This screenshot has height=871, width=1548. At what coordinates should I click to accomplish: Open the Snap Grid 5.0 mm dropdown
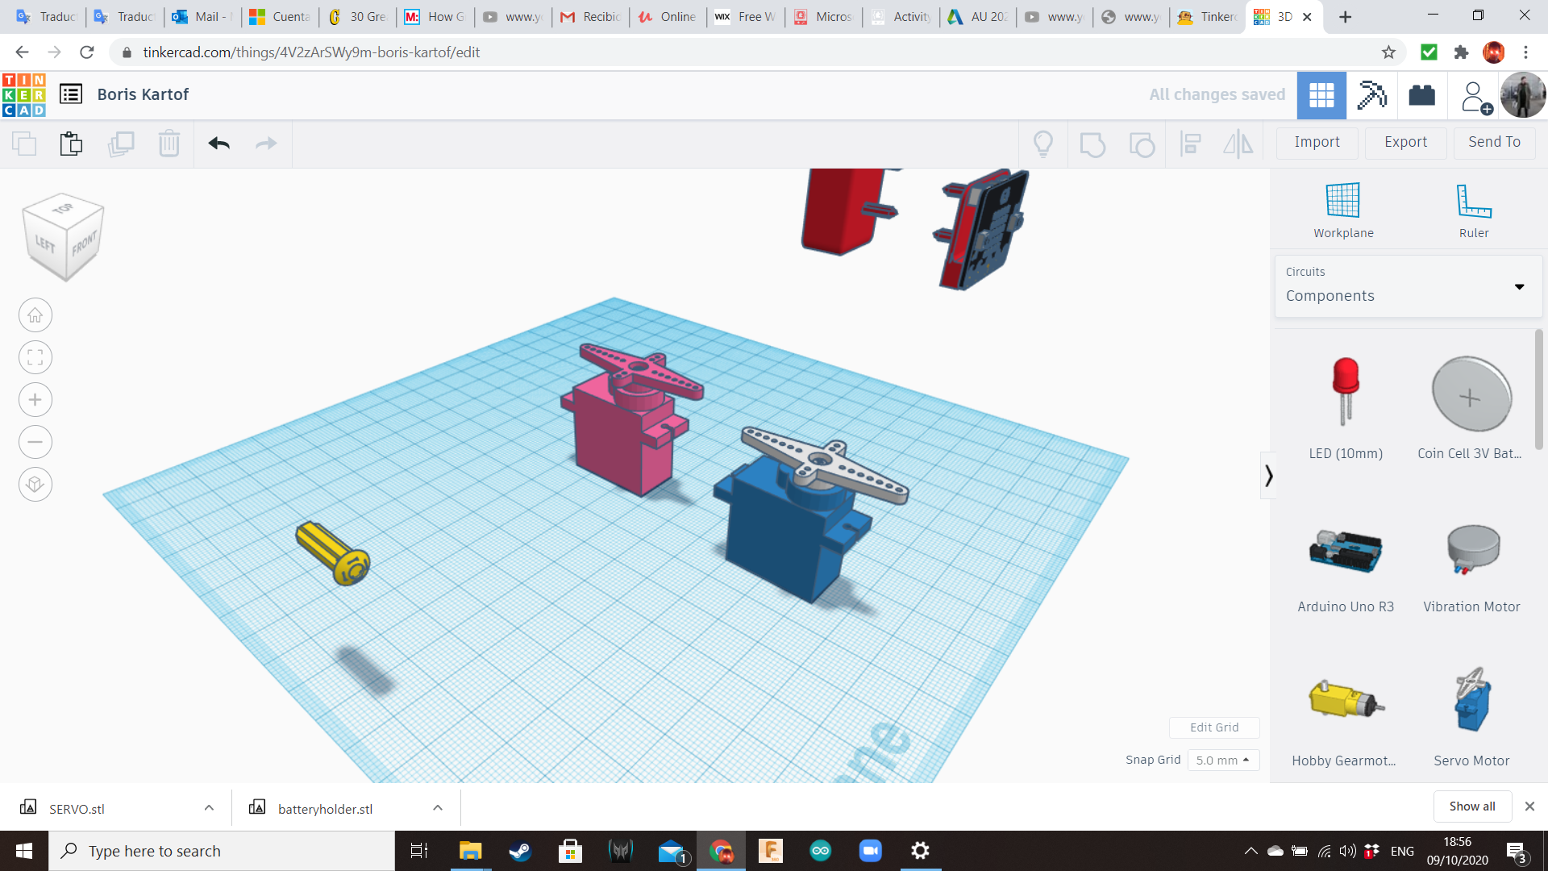click(x=1223, y=760)
